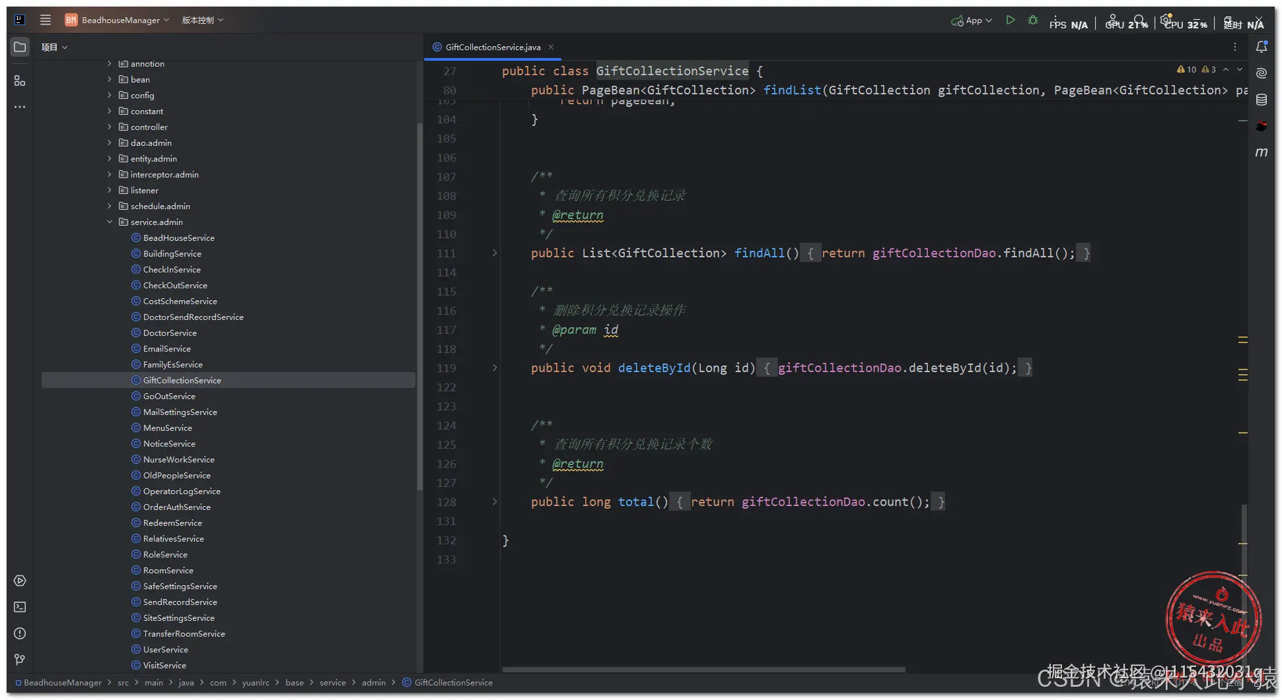The width and height of the screenshot is (1282, 700).
Task: Click the project tree vertical scrollbar
Action: [x=419, y=307]
